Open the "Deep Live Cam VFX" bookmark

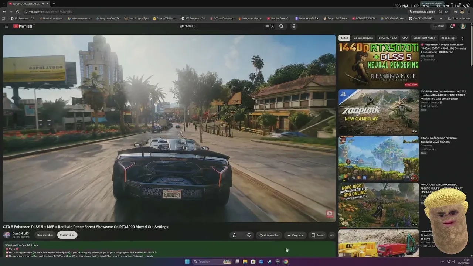108,18
